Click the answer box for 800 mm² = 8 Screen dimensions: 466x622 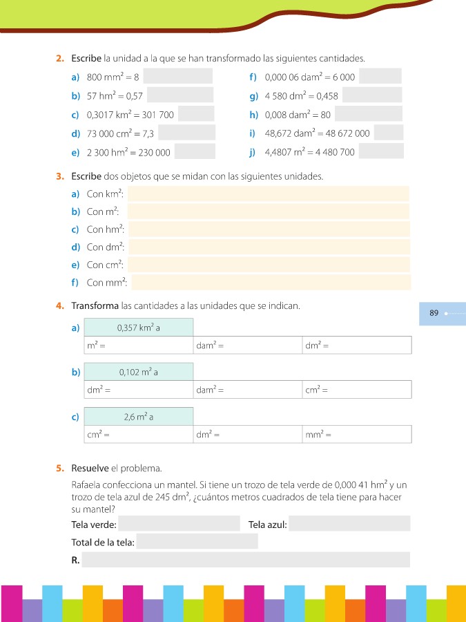[177, 76]
